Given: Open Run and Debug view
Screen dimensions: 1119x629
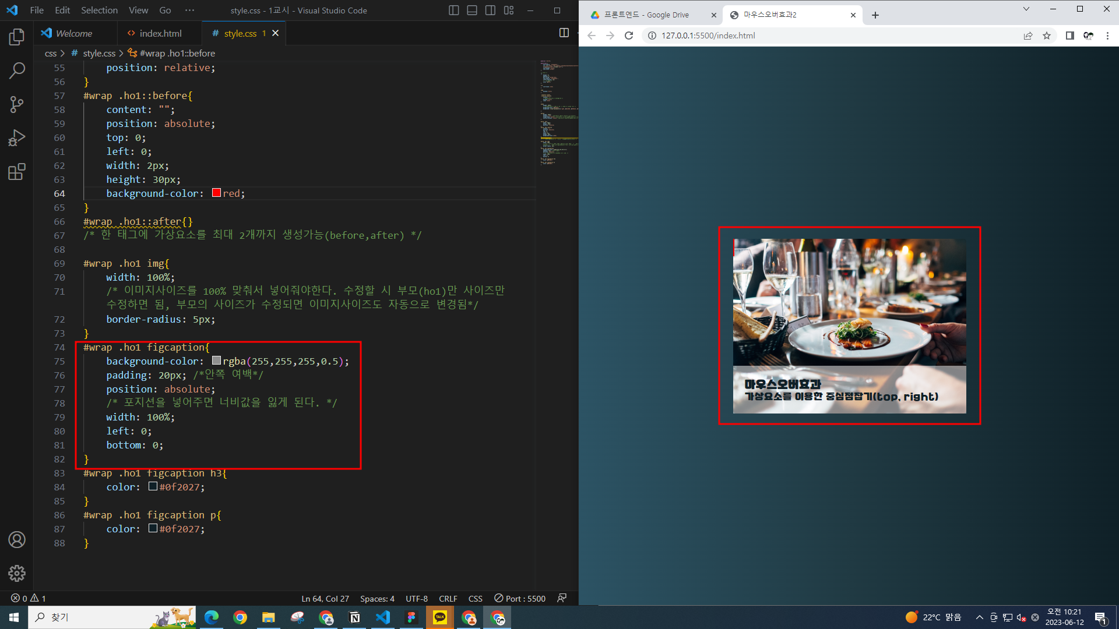Looking at the screenshot, I should point(17,138).
